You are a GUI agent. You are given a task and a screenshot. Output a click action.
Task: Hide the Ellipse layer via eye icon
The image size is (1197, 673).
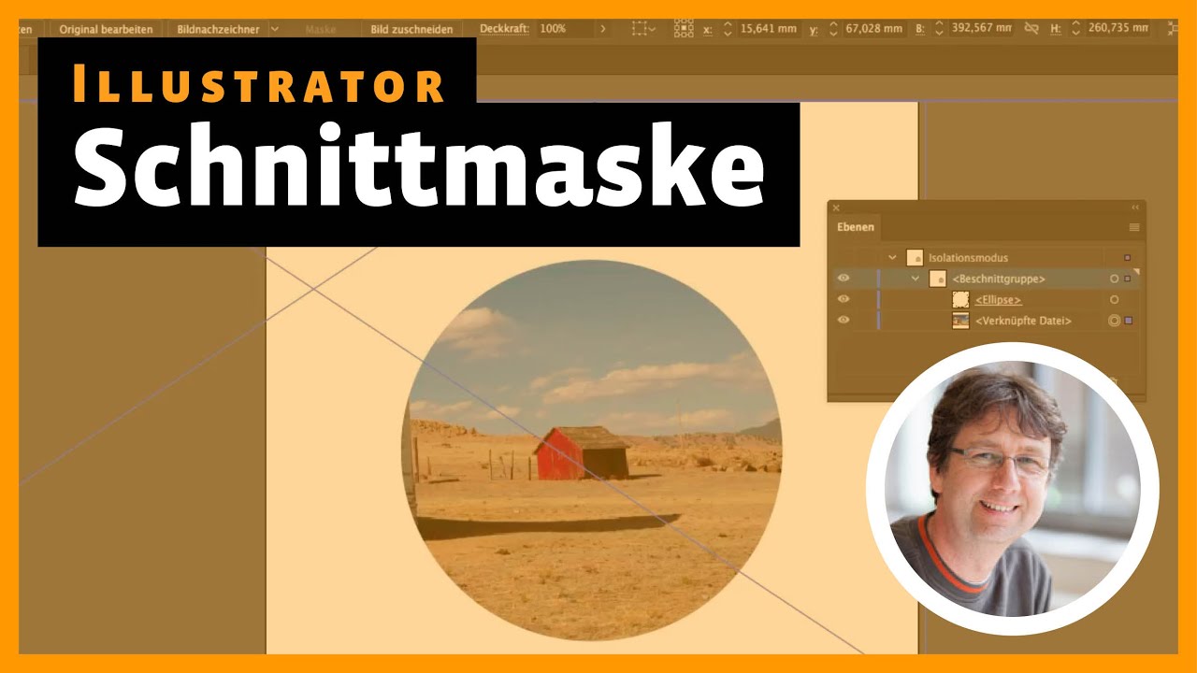tap(844, 299)
